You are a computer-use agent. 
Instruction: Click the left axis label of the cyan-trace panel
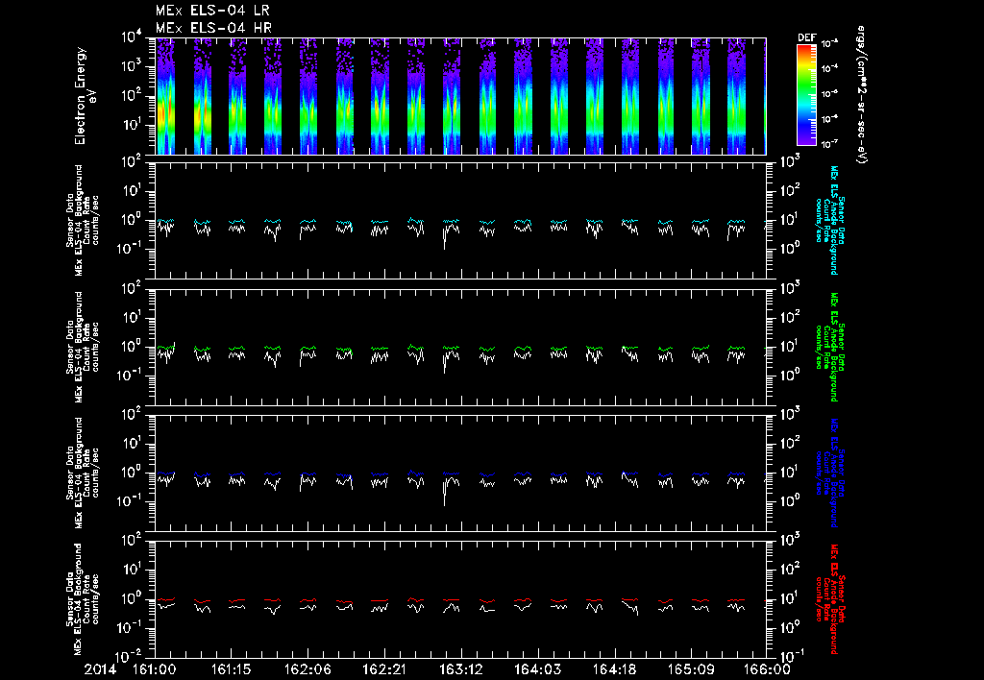[x=83, y=221]
